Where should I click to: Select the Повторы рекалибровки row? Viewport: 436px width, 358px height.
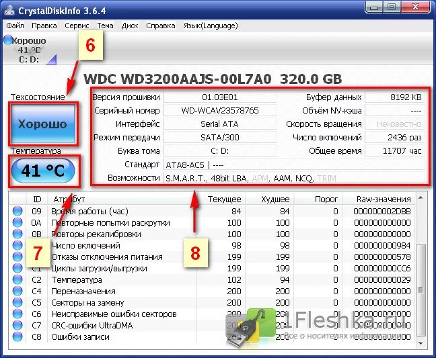point(212,234)
